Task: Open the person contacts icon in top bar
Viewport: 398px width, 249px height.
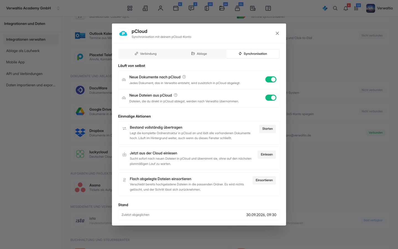Action: pyautogui.click(x=161, y=8)
